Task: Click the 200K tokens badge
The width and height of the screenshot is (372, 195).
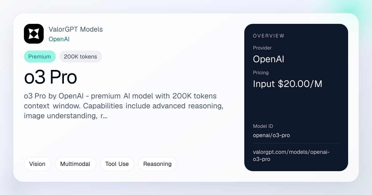Action: pos(81,57)
